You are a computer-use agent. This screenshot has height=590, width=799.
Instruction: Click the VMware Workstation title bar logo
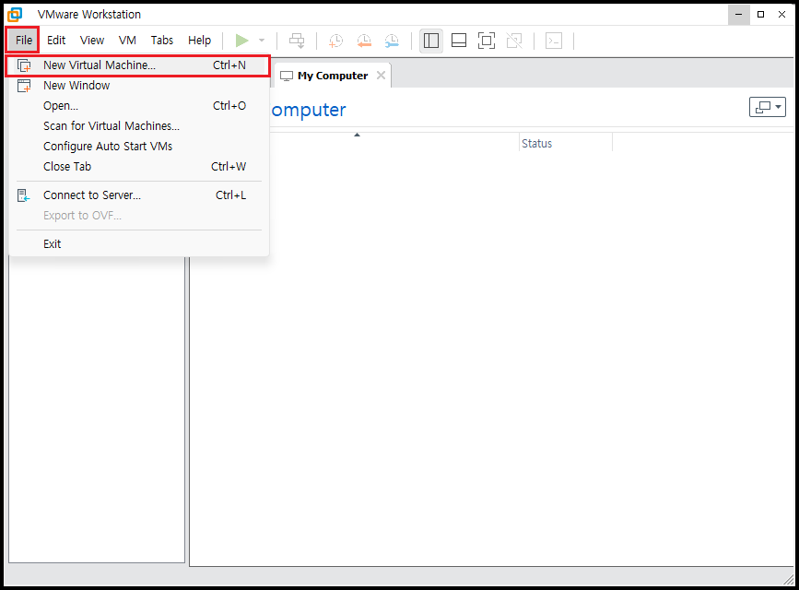pos(16,14)
